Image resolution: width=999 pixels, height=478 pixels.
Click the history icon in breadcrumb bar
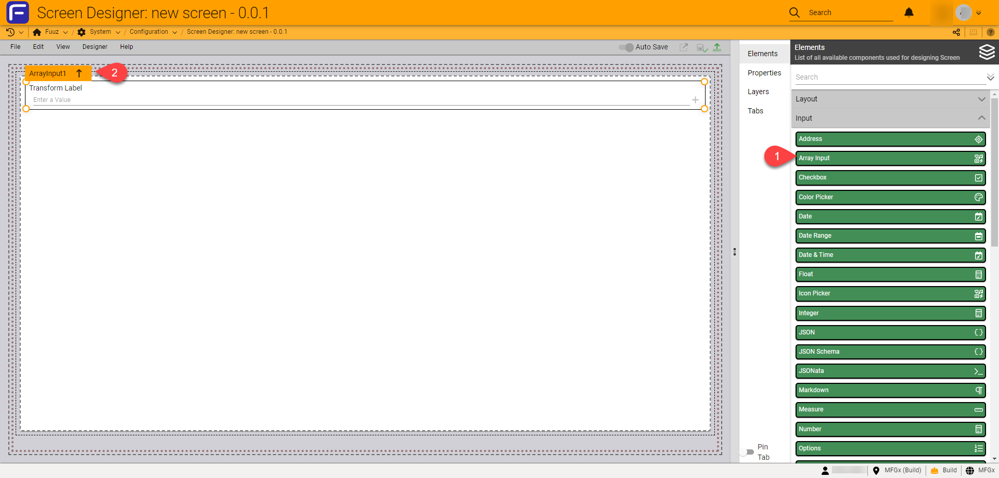[x=10, y=32]
